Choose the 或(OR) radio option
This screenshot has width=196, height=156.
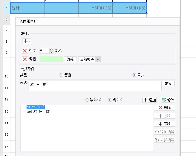(x=109, y=100)
